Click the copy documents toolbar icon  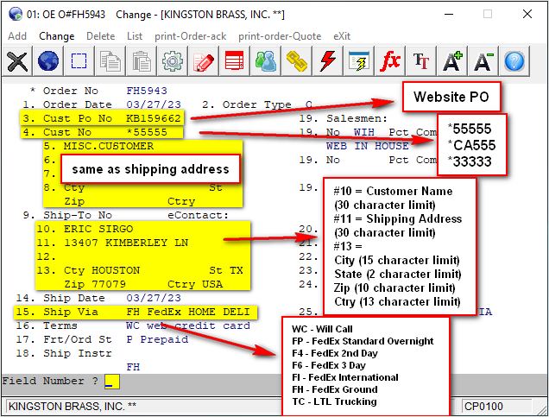point(110,61)
